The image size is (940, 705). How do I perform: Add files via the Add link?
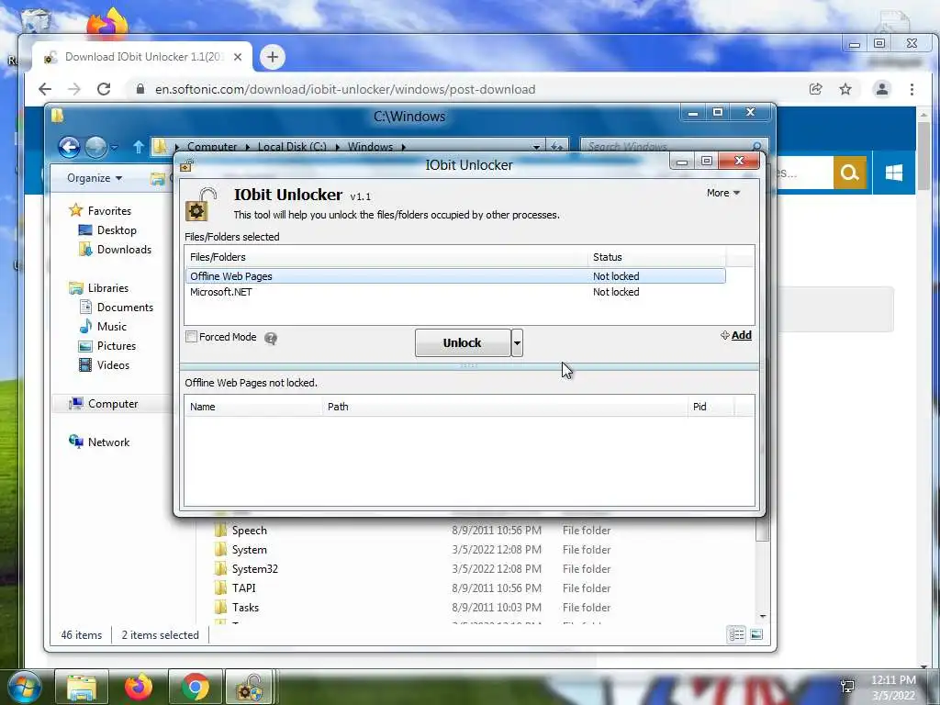coord(736,335)
